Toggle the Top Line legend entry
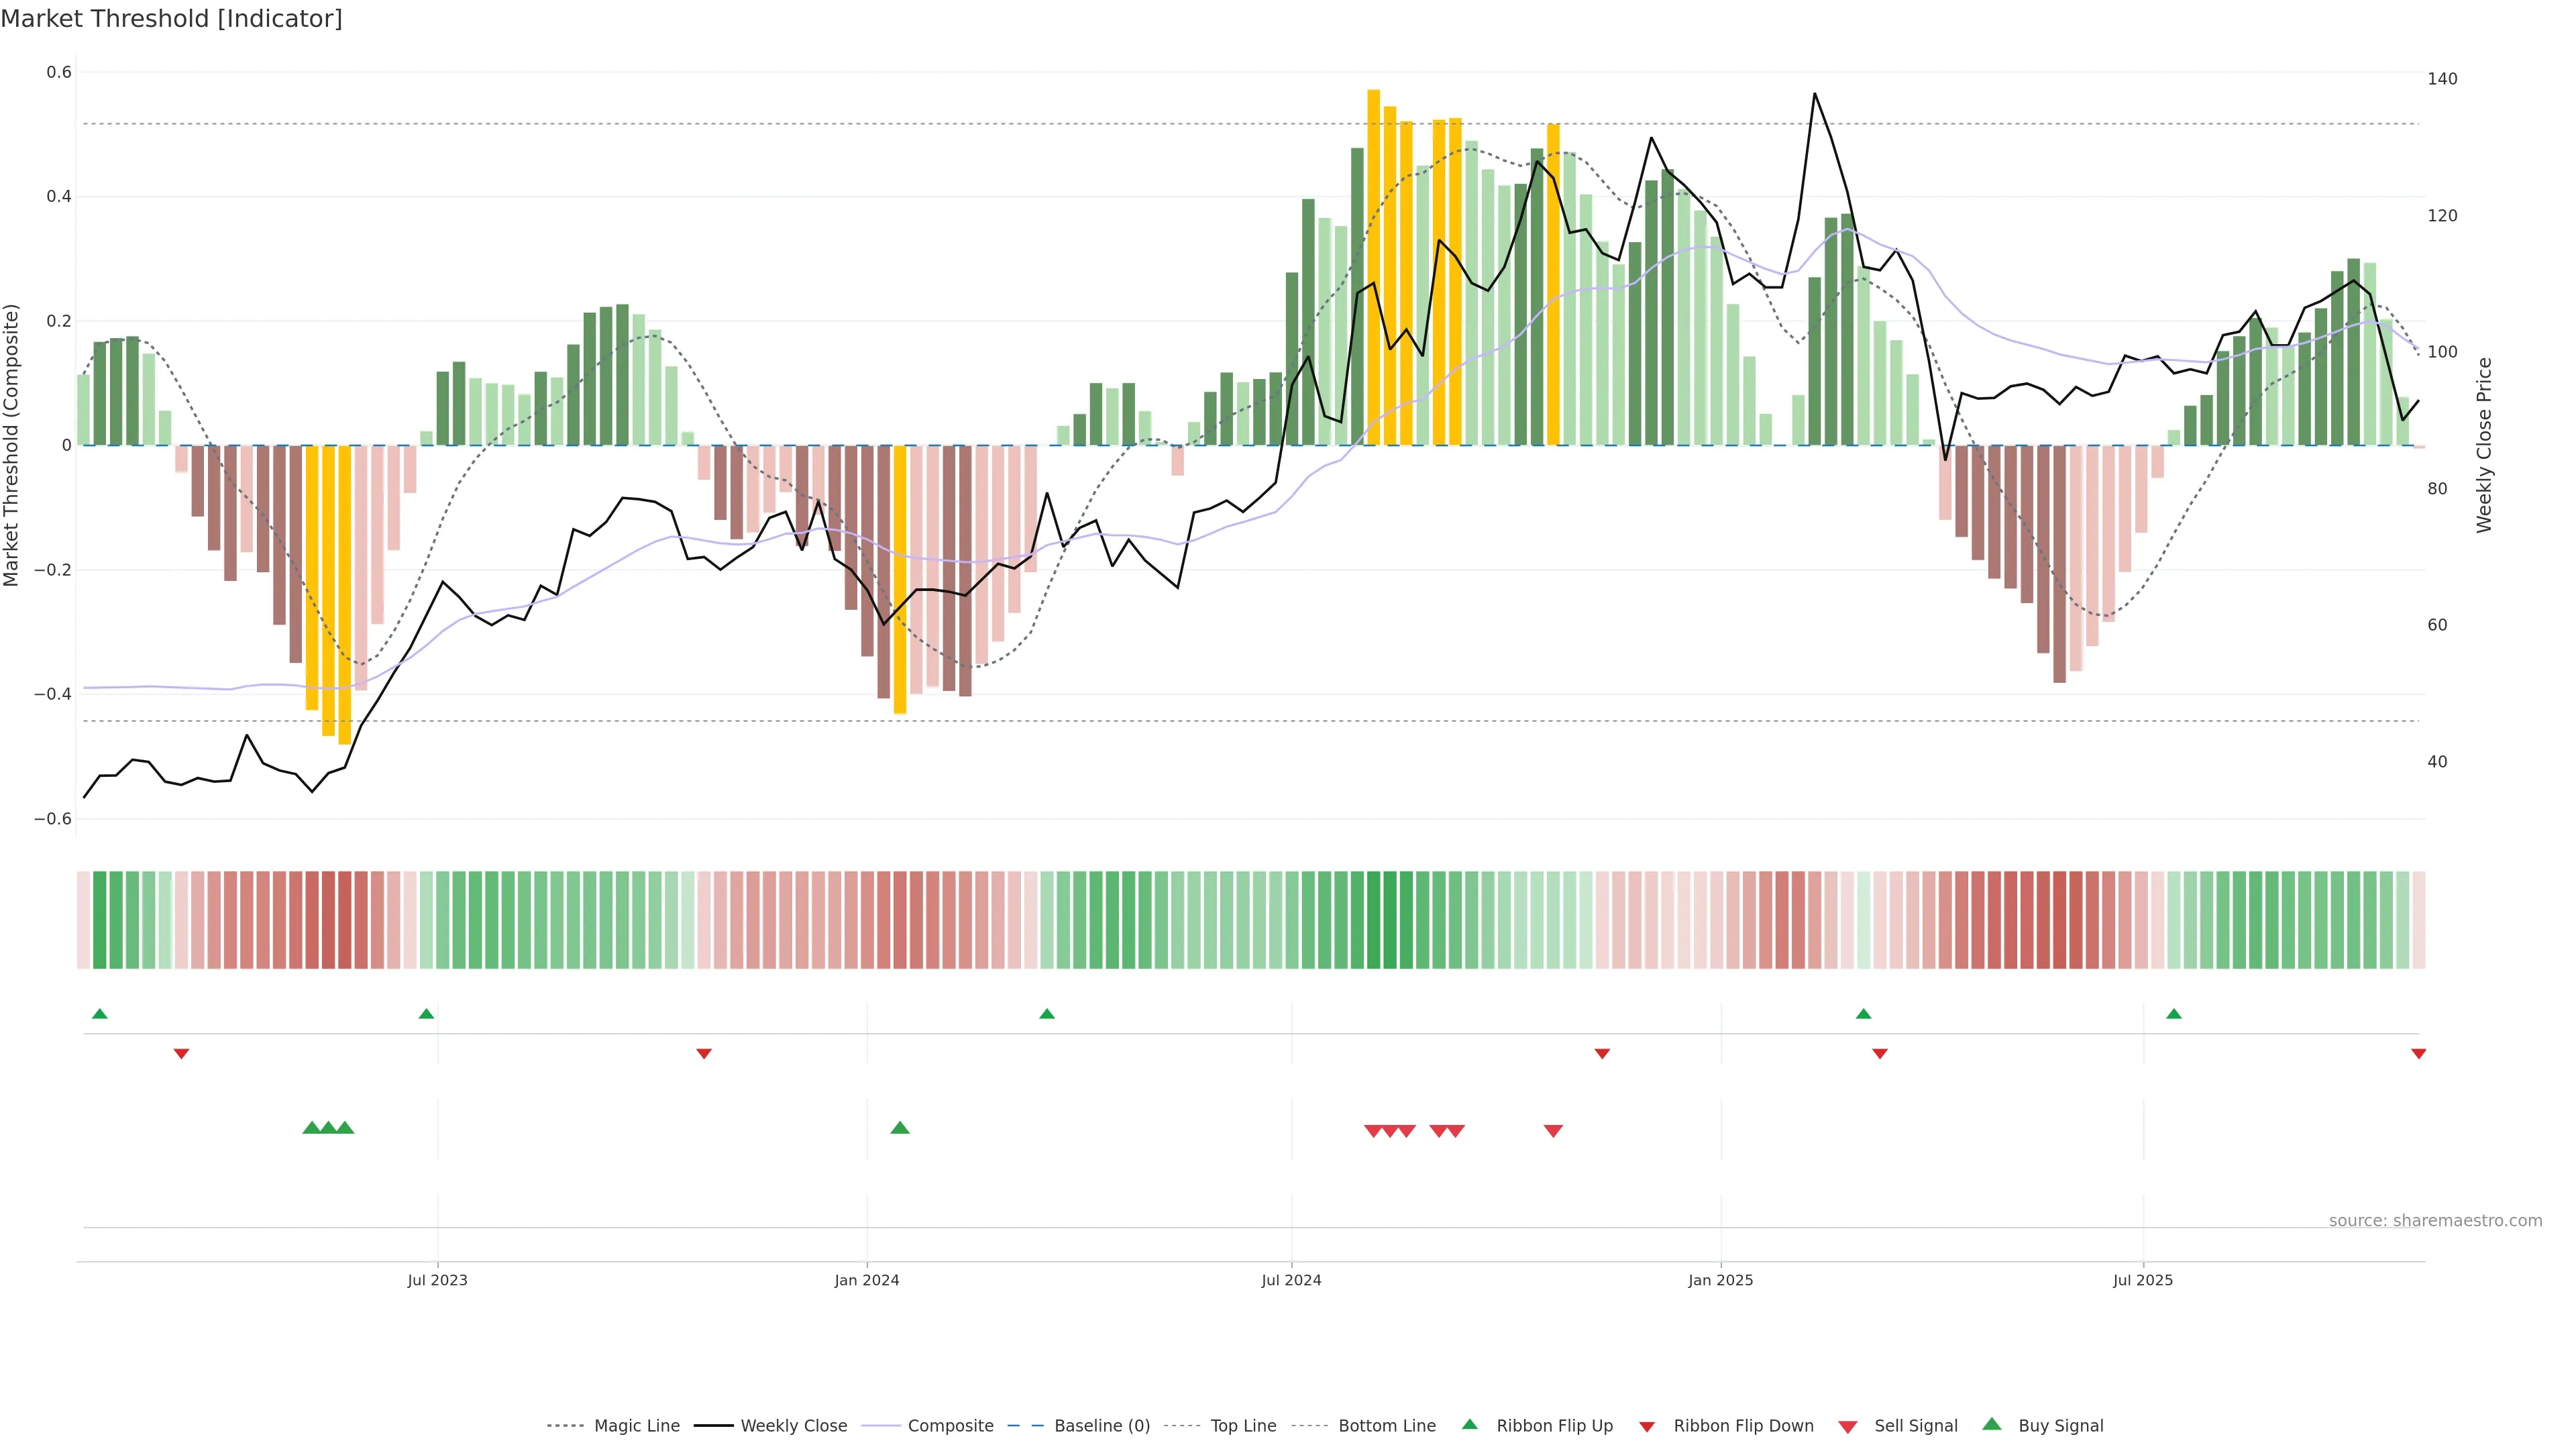 point(1243,1426)
